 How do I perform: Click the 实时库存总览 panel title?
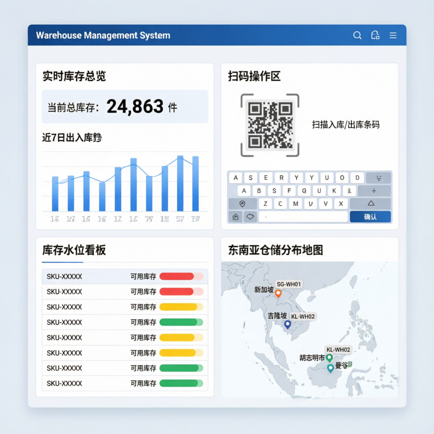(74, 76)
